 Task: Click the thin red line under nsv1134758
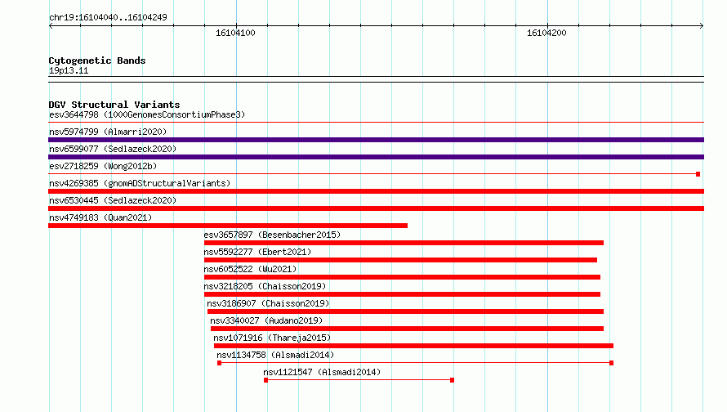coord(416,363)
